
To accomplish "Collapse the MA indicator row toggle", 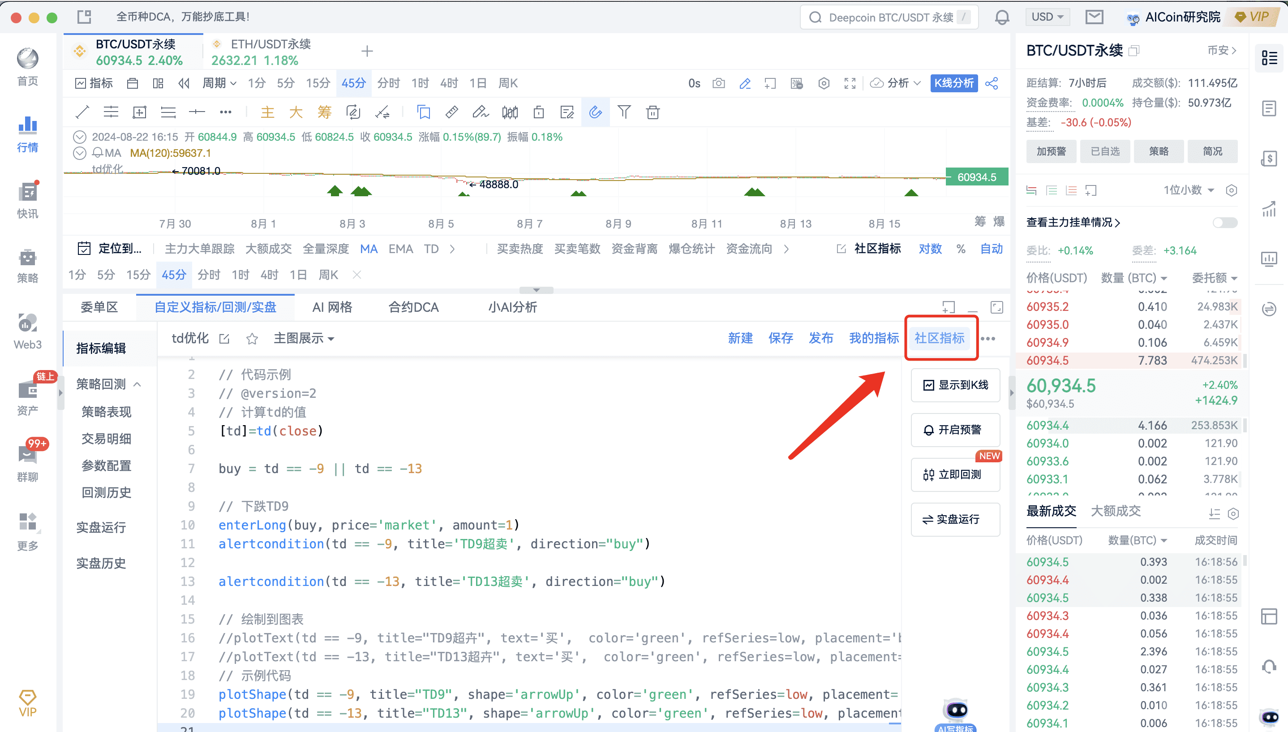I will click(79, 153).
